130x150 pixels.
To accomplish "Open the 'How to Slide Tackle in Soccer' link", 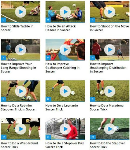I will [17, 28].
